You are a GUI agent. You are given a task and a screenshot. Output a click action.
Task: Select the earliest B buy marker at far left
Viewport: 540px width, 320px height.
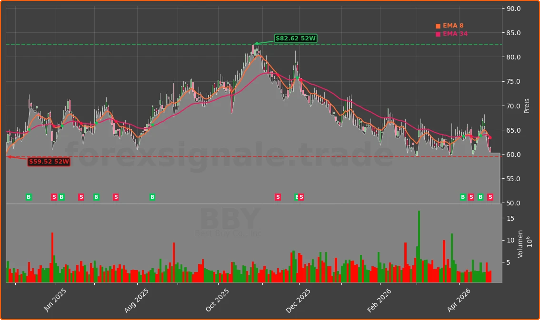tap(29, 197)
